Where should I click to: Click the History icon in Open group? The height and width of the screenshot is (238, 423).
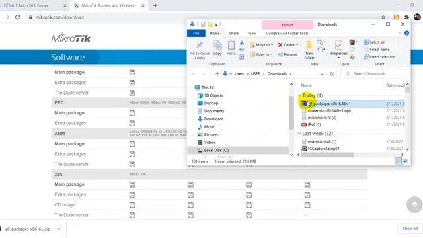[352, 57]
